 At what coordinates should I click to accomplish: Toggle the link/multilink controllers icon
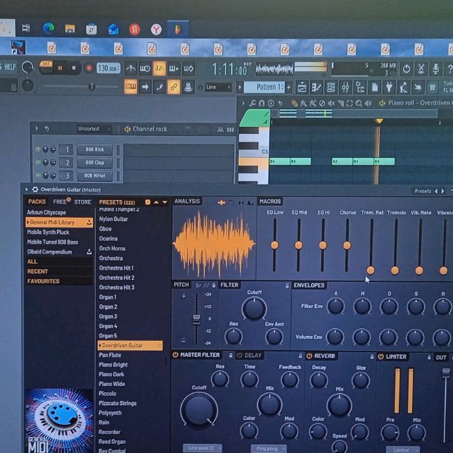pos(173,87)
